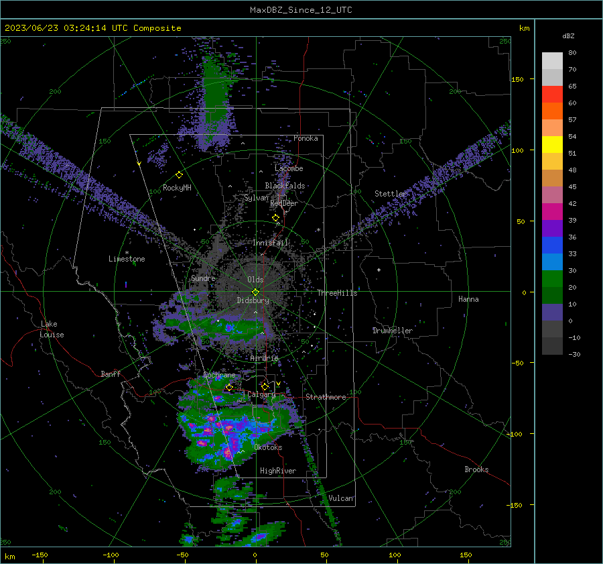Click the ThreeHills town label
The height and width of the screenshot is (564, 603).
[337, 293]
